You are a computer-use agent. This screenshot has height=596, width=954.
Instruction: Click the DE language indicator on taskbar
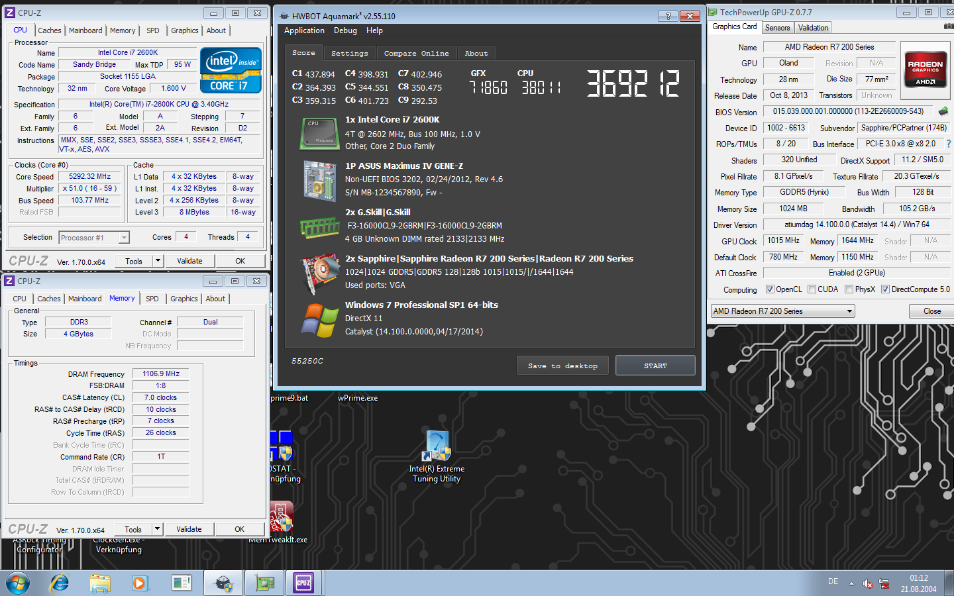click(x=833, y=581)
